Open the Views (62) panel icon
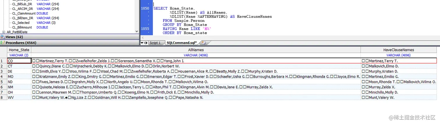The width and height of the screenshot is (440, 125). [x=3, y=37]
